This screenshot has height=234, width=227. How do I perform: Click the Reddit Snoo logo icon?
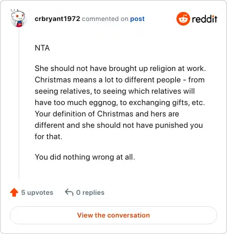click(183, 19)
